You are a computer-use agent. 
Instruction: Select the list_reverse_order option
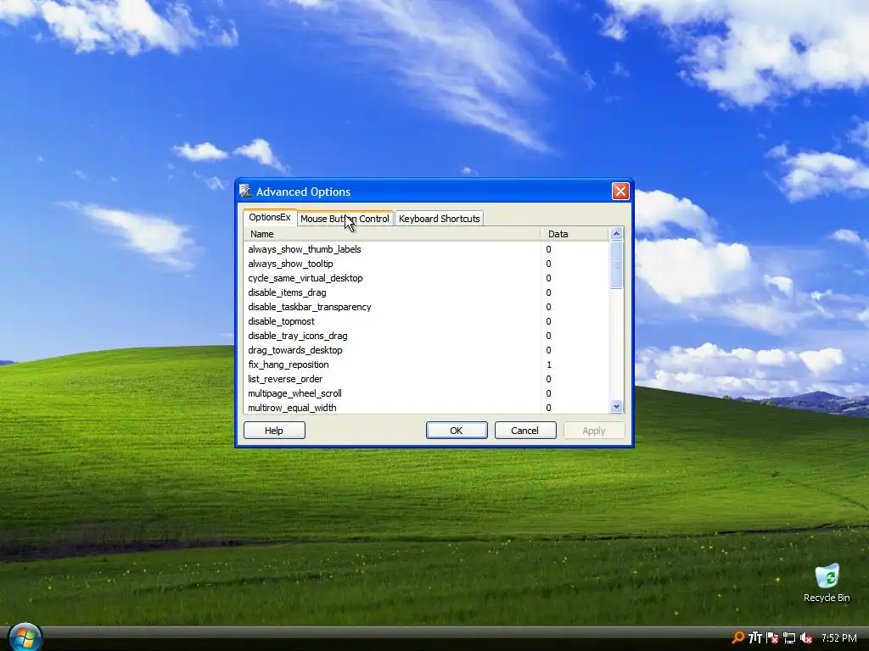(426, 379)
